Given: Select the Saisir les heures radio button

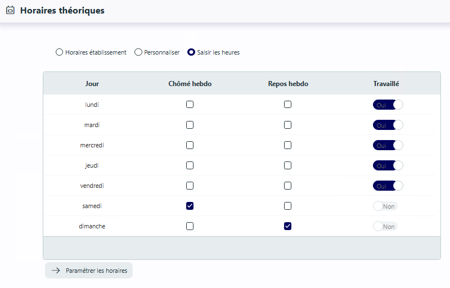Looking at the screenshot, I should pos(191,52).
